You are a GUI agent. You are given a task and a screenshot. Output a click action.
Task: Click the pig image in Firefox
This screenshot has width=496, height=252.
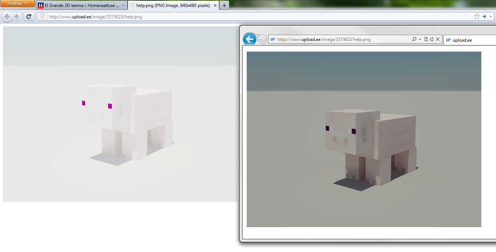[120, 114]
